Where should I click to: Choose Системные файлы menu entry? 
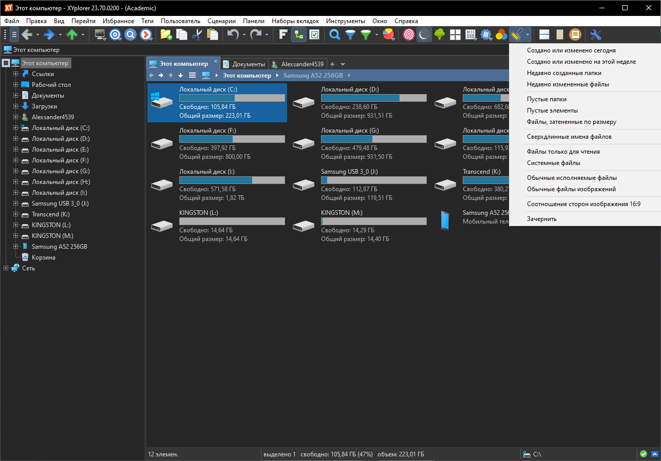pyautogui.click(x=554, y=163)
